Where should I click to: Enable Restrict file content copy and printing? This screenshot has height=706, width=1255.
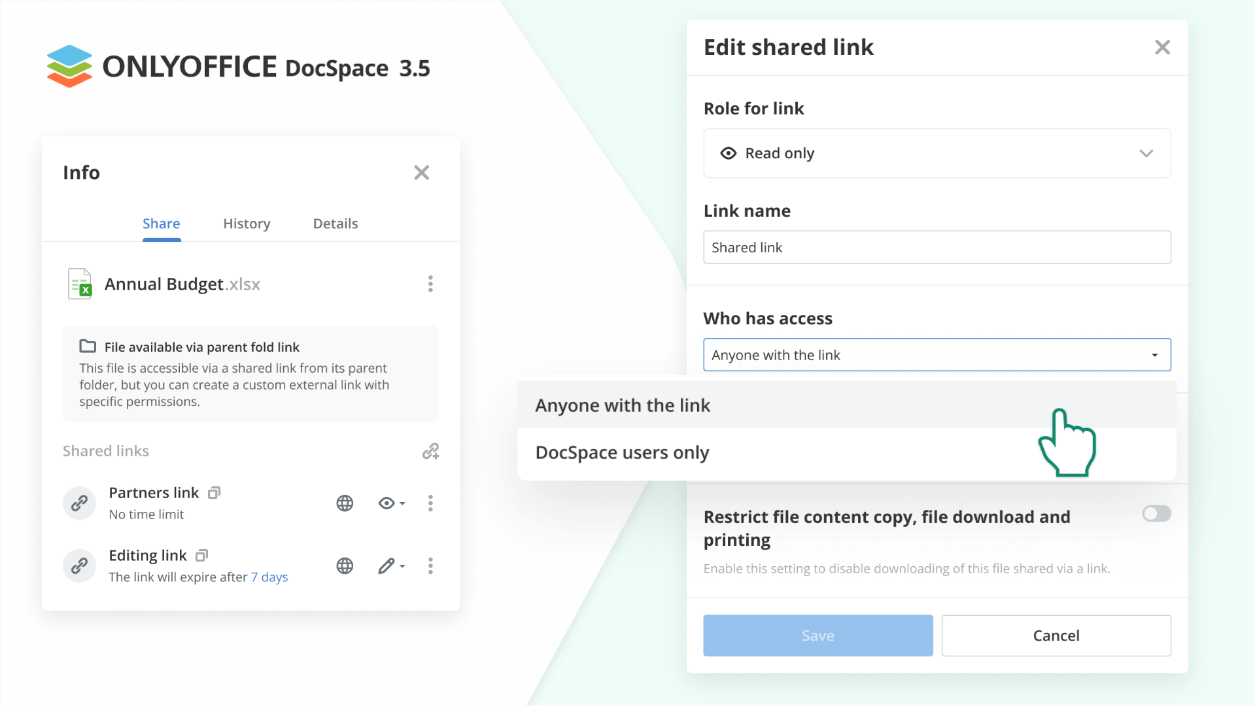point(1156,514)
